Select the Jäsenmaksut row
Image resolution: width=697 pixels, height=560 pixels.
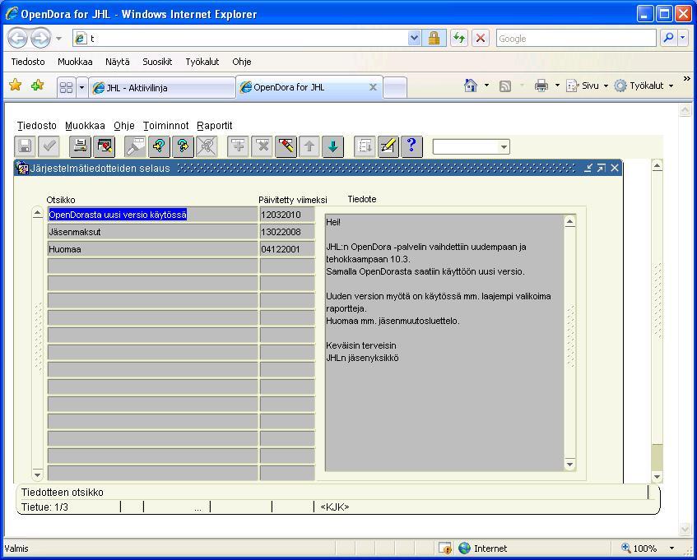coord(152,232)
